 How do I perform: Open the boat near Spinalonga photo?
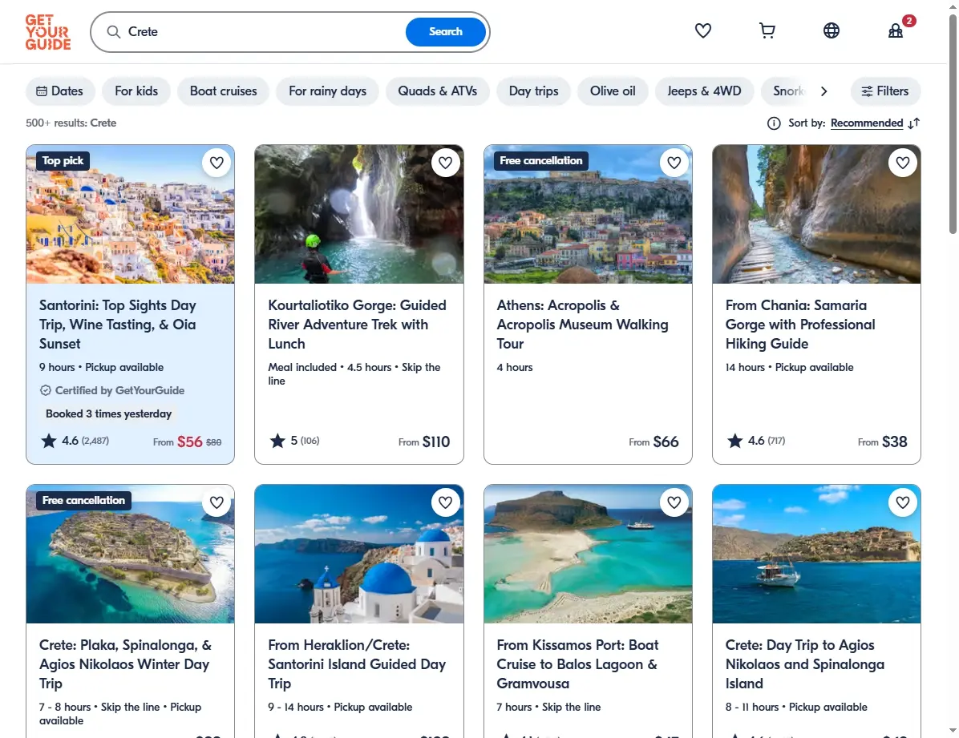pos(816,554)
